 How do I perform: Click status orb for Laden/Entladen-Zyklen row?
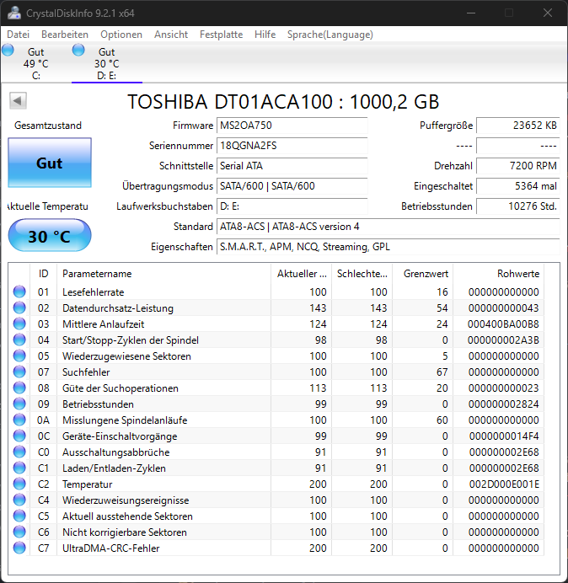click(19, 468)
